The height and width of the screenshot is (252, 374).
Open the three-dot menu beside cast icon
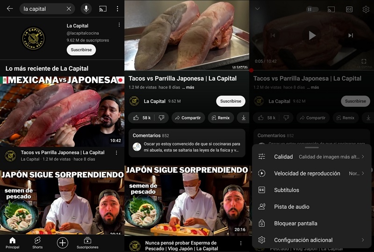click(117, 9)
